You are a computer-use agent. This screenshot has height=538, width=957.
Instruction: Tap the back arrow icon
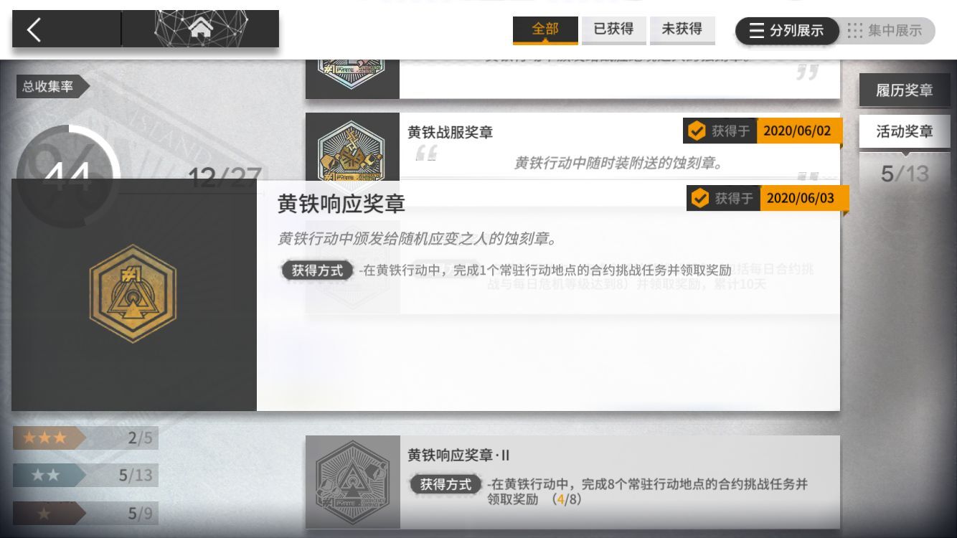tap(34, 29)
